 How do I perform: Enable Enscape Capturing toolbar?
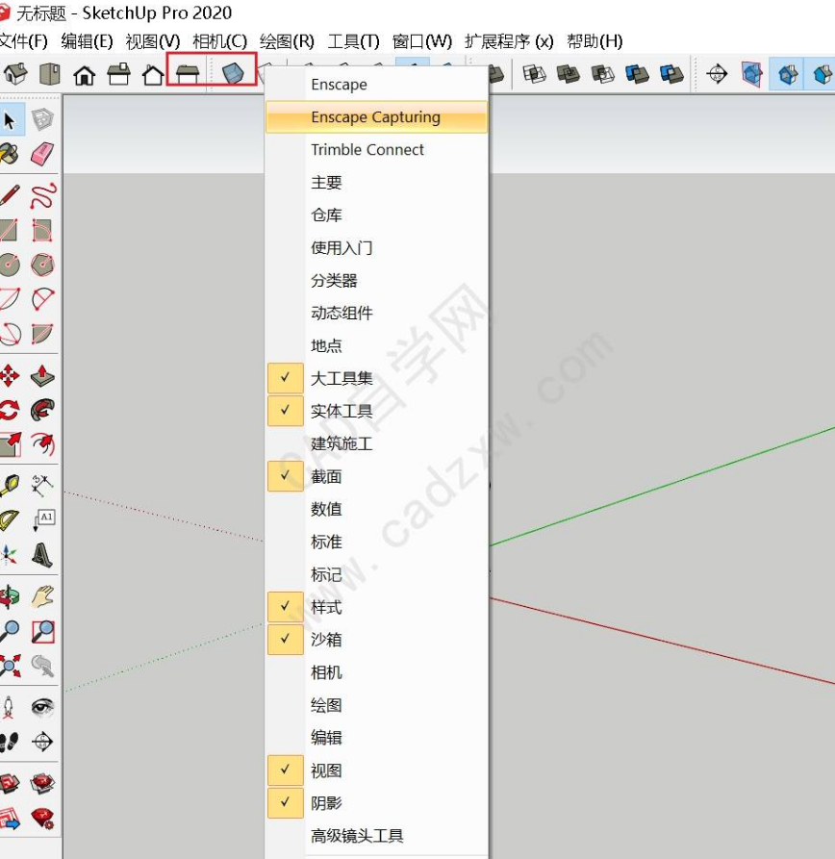pos(376,116)
